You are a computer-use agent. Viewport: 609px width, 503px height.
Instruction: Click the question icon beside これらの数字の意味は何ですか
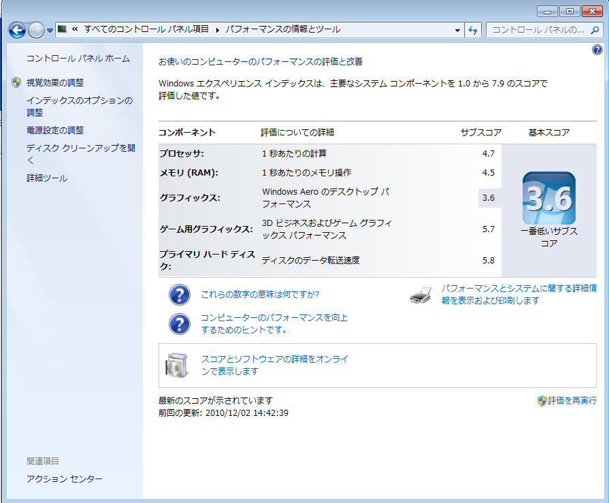pyautogui.click(x=180, y=295)
